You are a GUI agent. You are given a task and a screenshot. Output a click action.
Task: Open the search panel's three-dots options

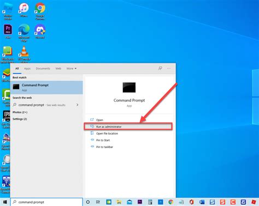tap(169, 68)
